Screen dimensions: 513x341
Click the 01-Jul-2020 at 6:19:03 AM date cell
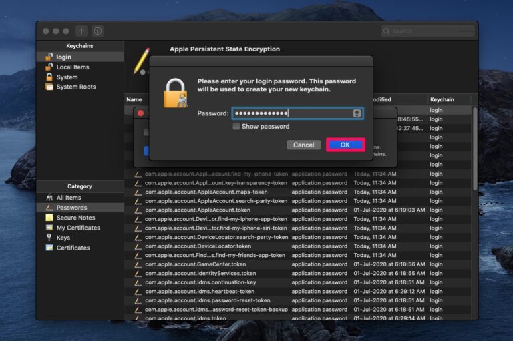click(389, 210)
